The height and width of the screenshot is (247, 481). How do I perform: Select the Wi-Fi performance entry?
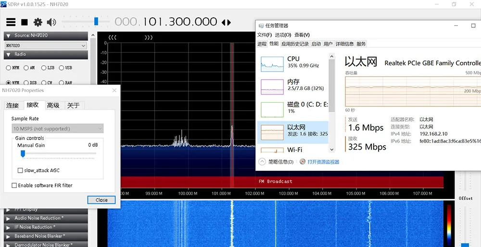292,150
